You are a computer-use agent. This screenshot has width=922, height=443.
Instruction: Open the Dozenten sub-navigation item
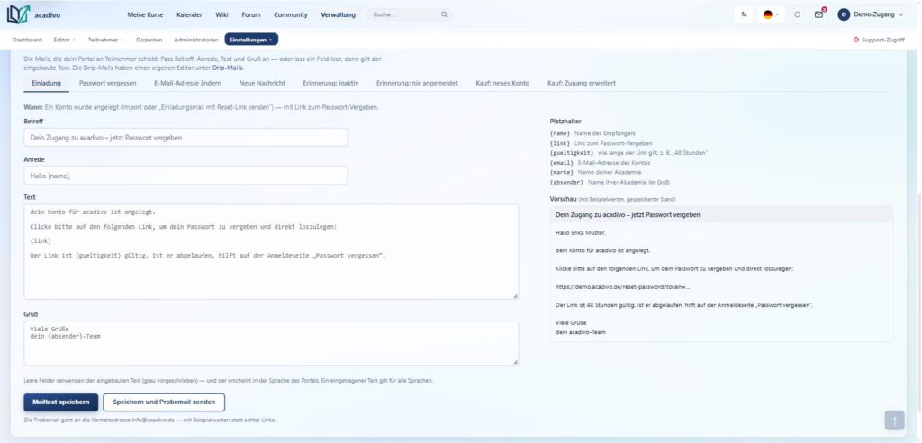click(149, 40)
